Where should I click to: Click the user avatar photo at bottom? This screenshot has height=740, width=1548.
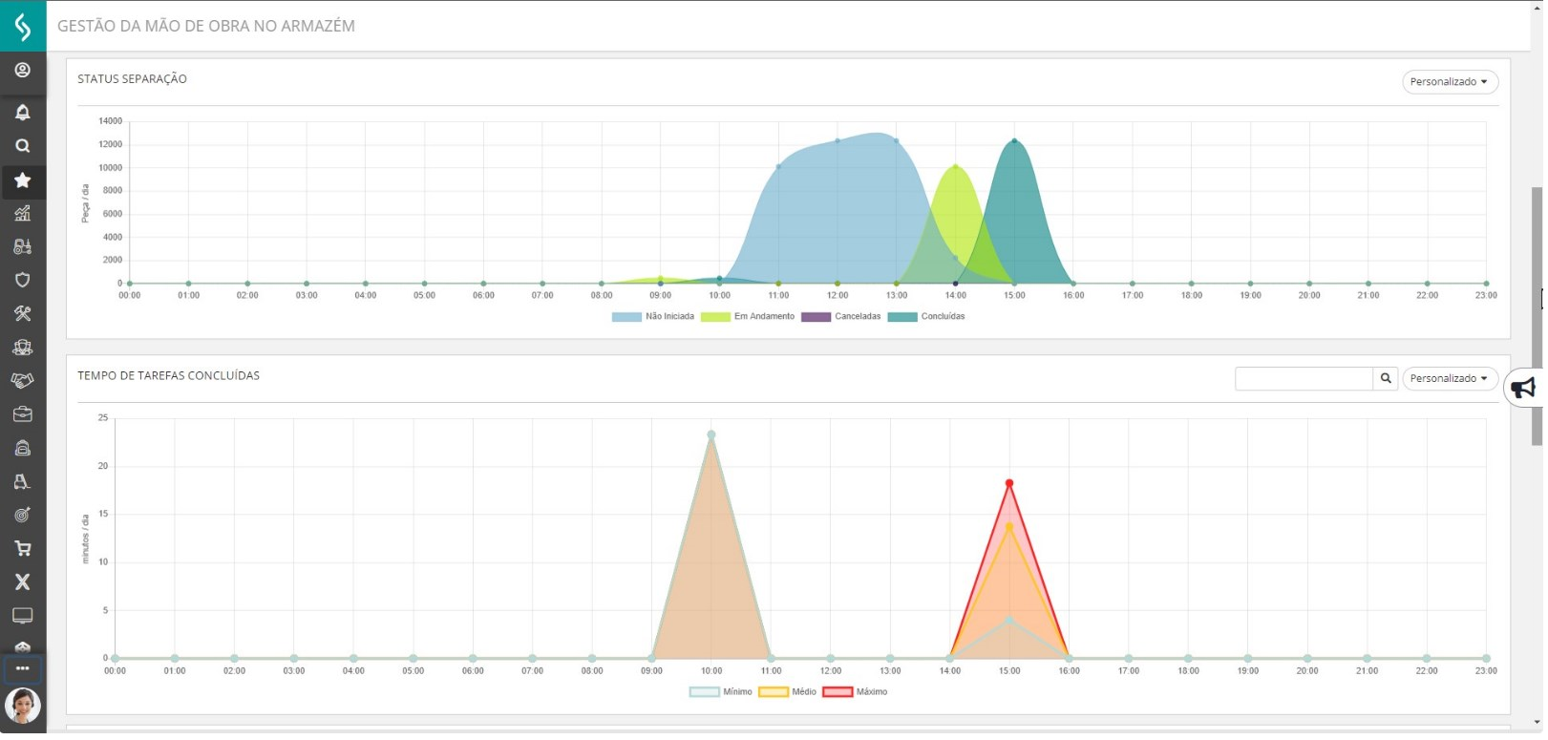tap(23, 708)
